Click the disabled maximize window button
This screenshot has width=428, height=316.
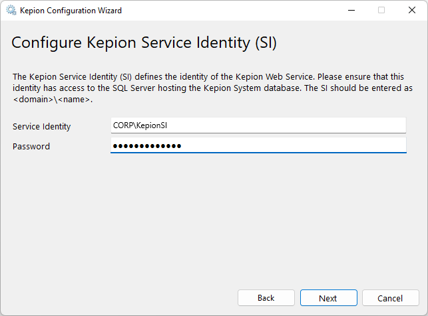coord(381,11)
